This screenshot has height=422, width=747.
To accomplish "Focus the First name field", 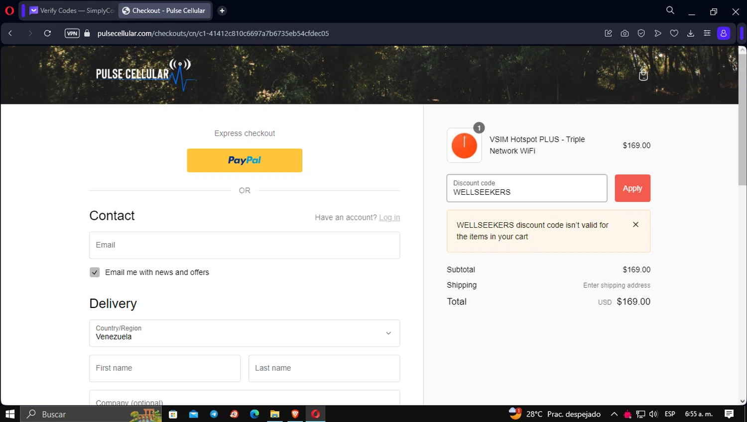I will click(165, 368).
